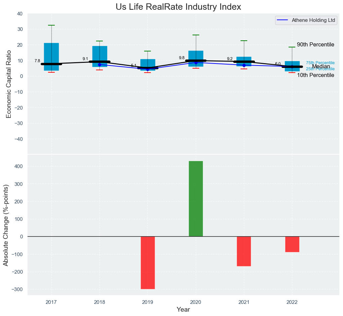Click the 10th Percentile label
This screenshot has width=343, height=316.
[x=315, y=75]
